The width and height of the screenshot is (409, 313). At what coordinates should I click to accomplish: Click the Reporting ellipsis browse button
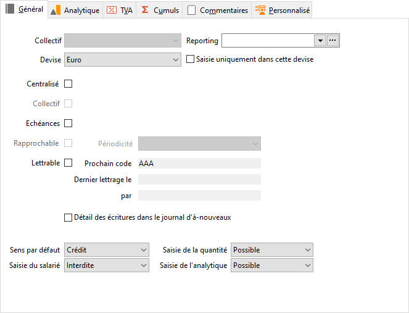pos(333,41)
